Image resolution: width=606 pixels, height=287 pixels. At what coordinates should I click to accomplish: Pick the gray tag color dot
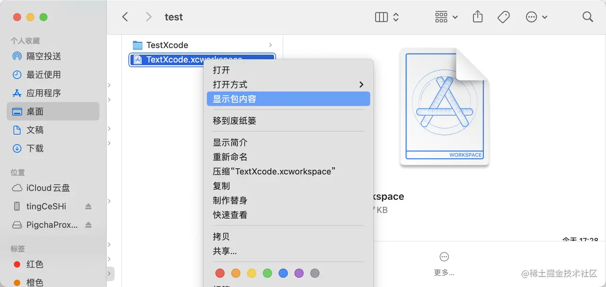coord(315,273)
